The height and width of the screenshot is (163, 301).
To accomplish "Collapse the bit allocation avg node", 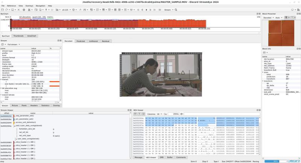I will tap(1, 88).
